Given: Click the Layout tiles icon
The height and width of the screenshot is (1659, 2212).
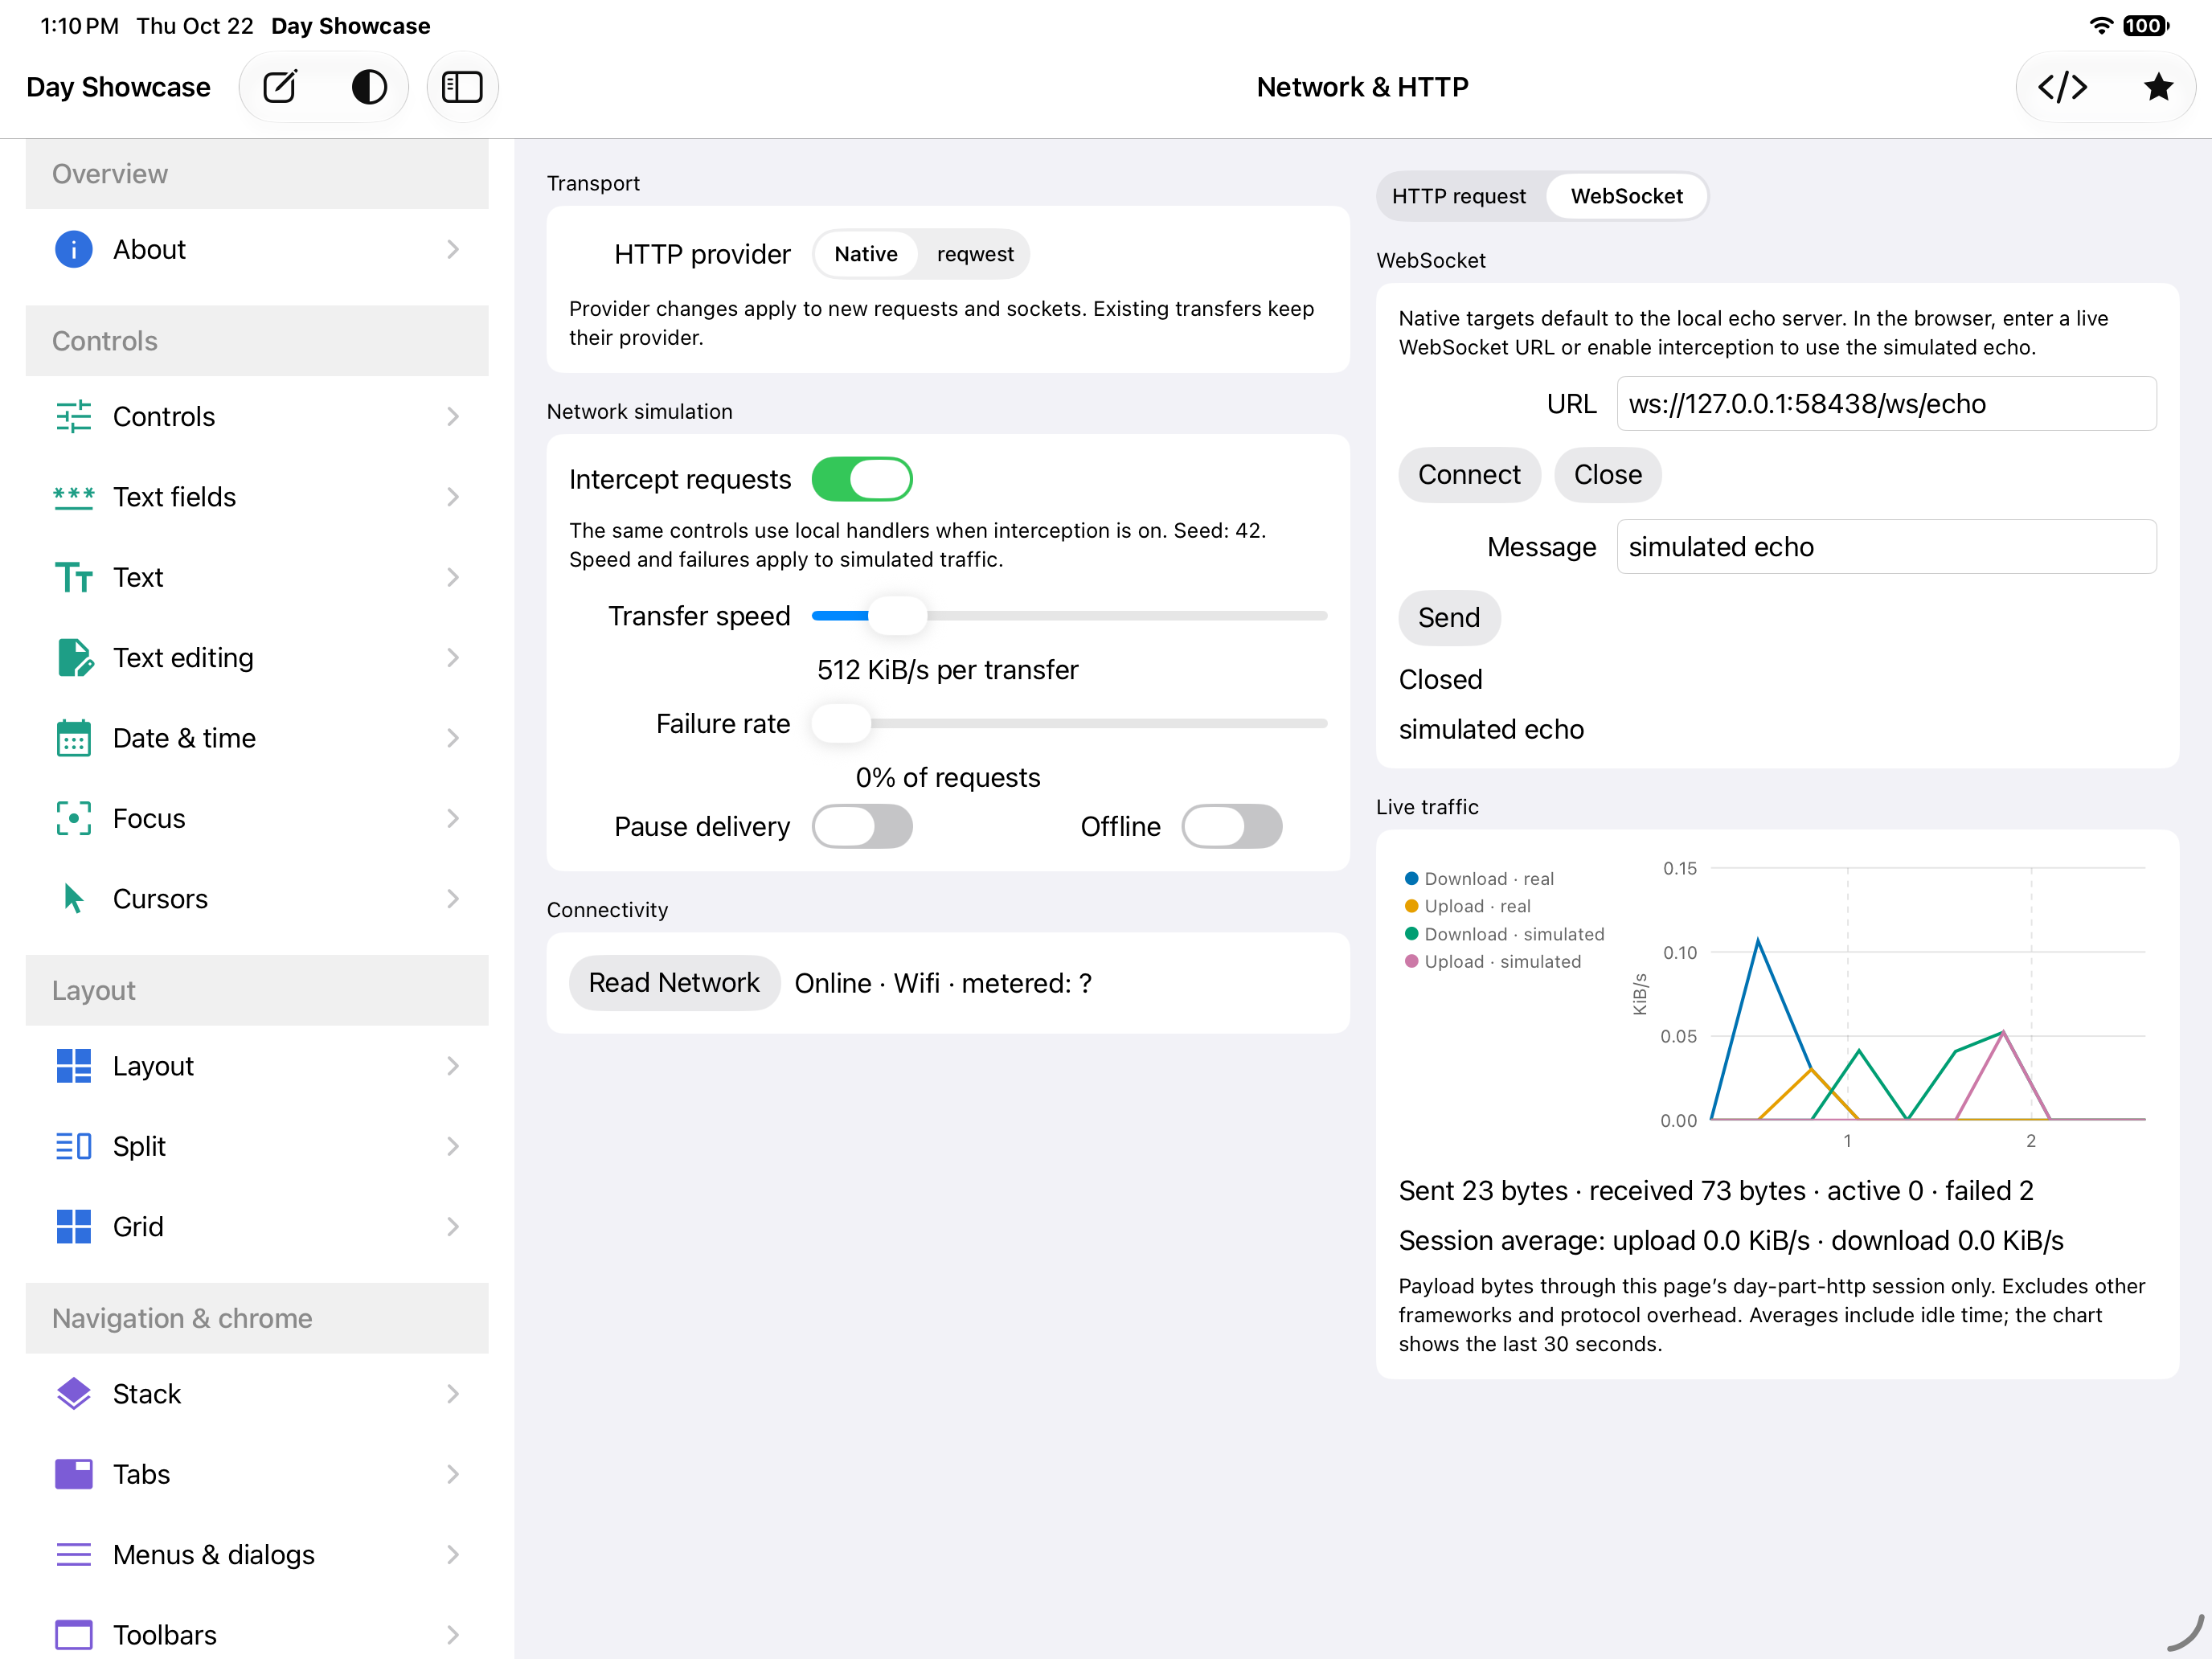Looking at the screenshot, I should point(73,1066).
